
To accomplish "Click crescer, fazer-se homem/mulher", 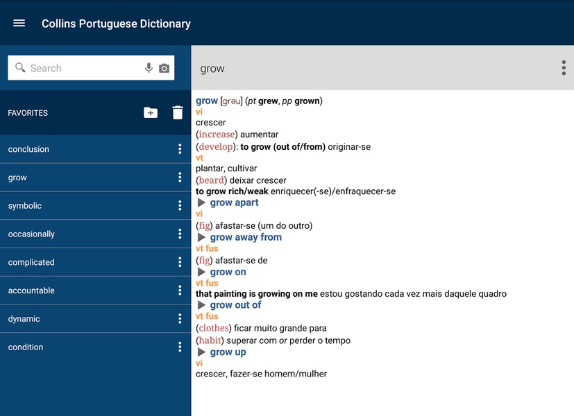I will (262, 374).
